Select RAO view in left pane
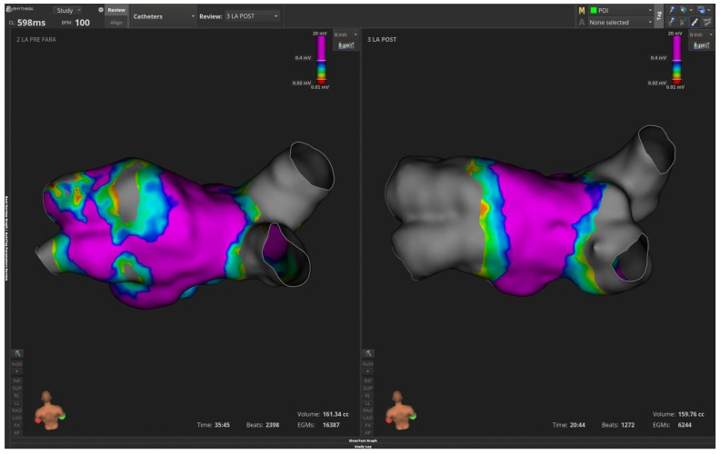This screenshot has height=454, width=720. (17, 410)
